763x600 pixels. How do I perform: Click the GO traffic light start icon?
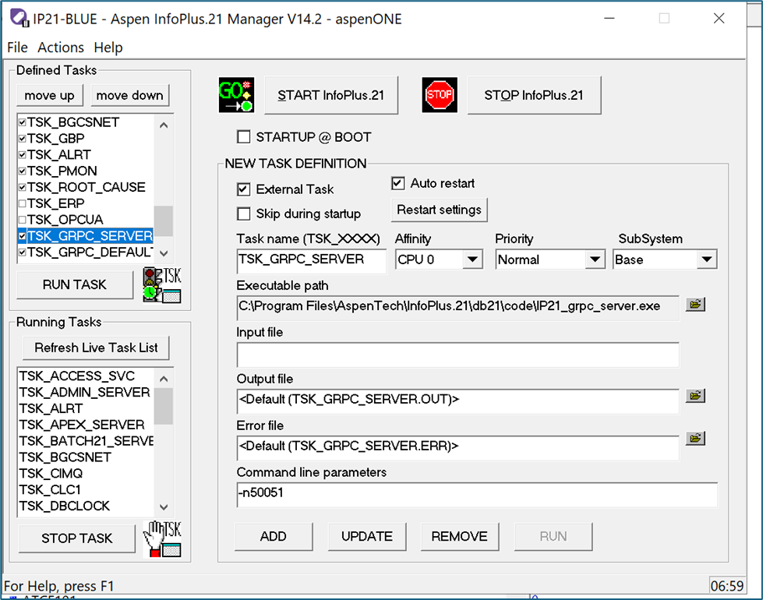tap(236, 95)
